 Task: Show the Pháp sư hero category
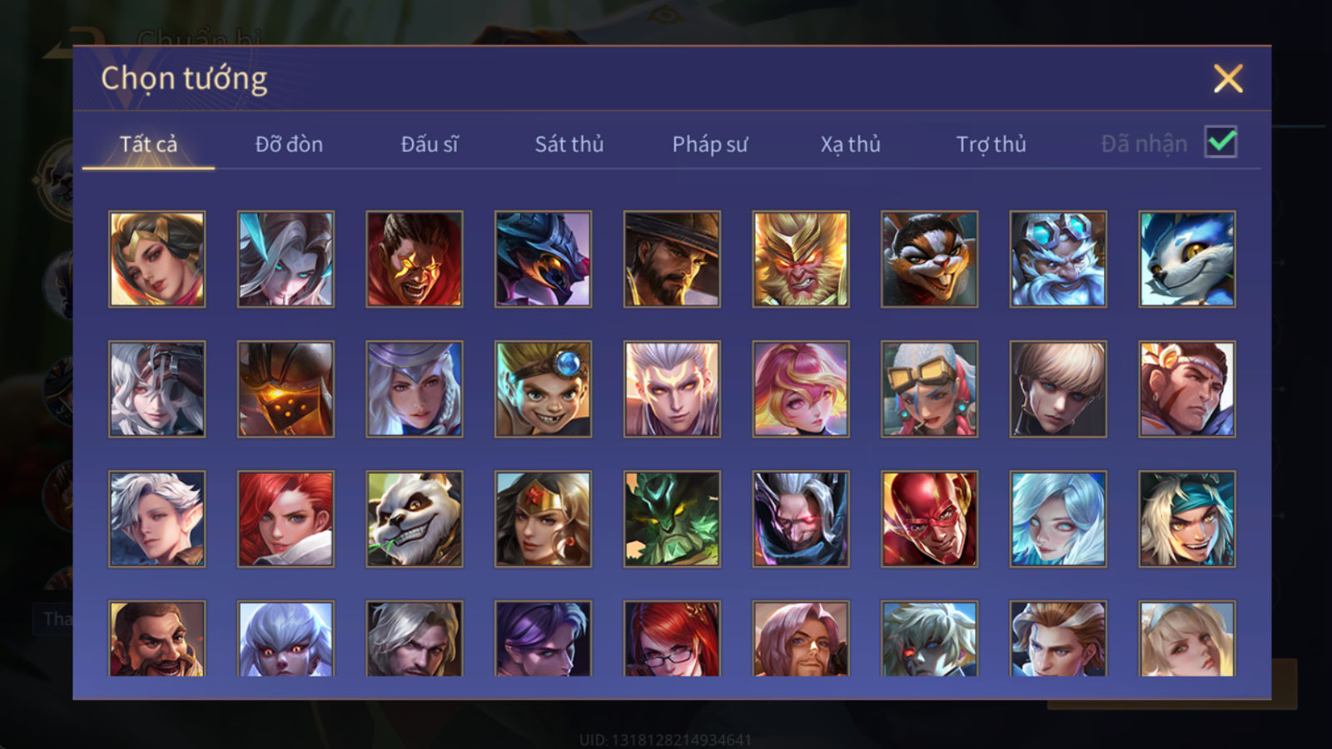710,144
